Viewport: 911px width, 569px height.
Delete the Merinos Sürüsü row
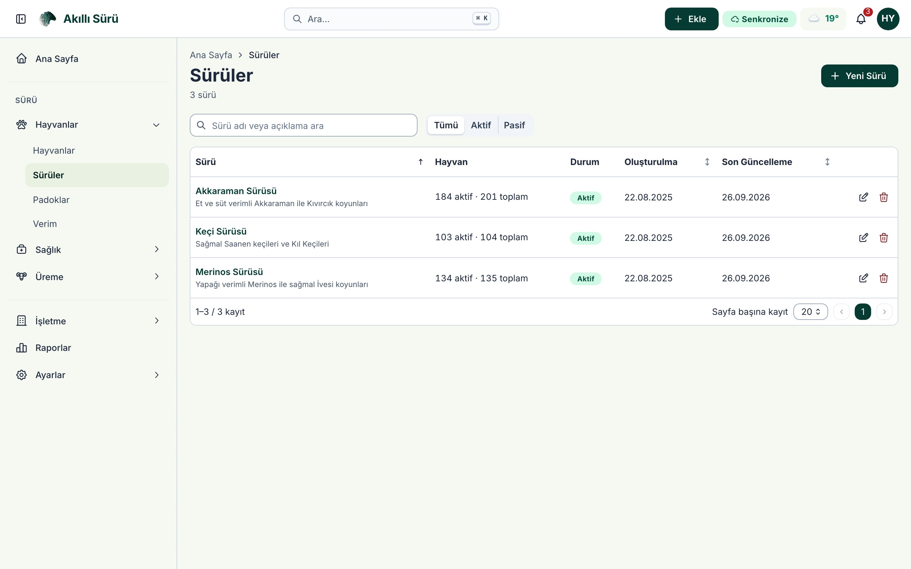[x=883, y=278]
